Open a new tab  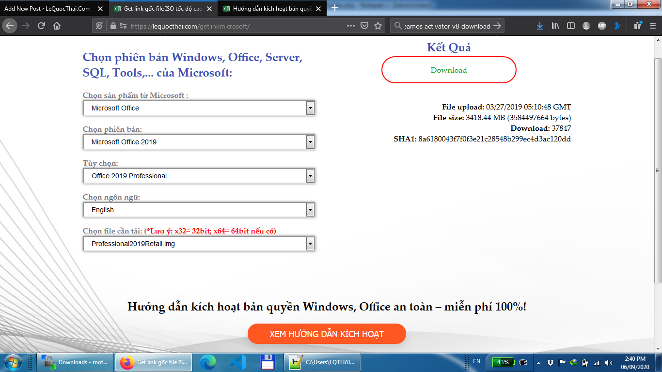pos(334,8)
